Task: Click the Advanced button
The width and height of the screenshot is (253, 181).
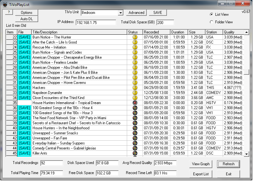Action: pyautogui.click(x=136, y=13)
